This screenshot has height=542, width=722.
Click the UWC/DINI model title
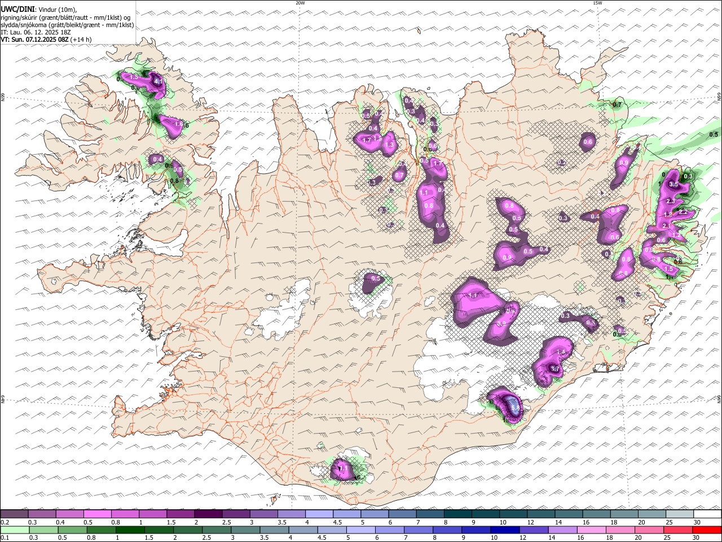point(17,10)
